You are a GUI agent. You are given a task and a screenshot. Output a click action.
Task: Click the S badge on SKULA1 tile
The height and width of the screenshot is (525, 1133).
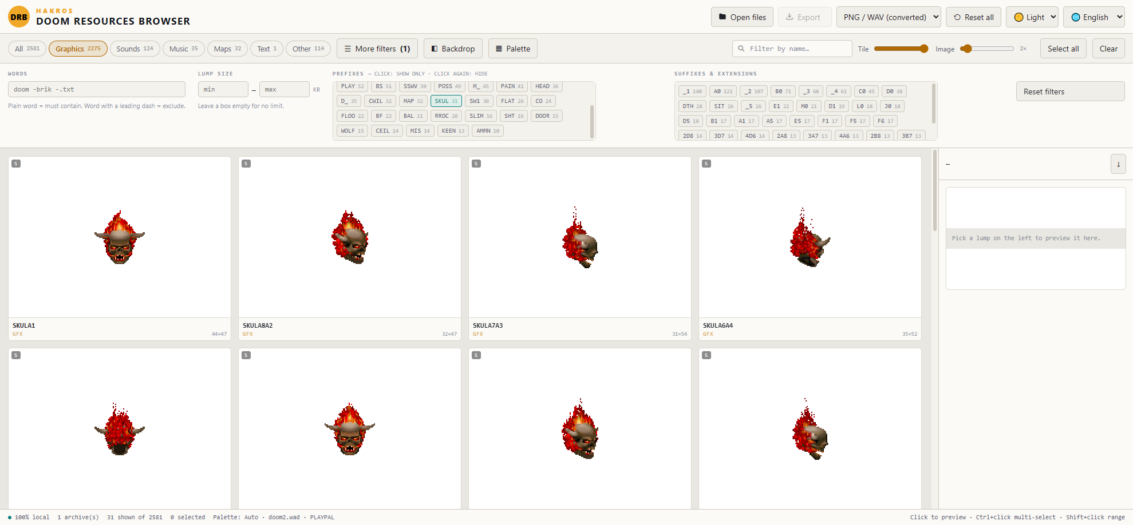click(x=16, y=164)
